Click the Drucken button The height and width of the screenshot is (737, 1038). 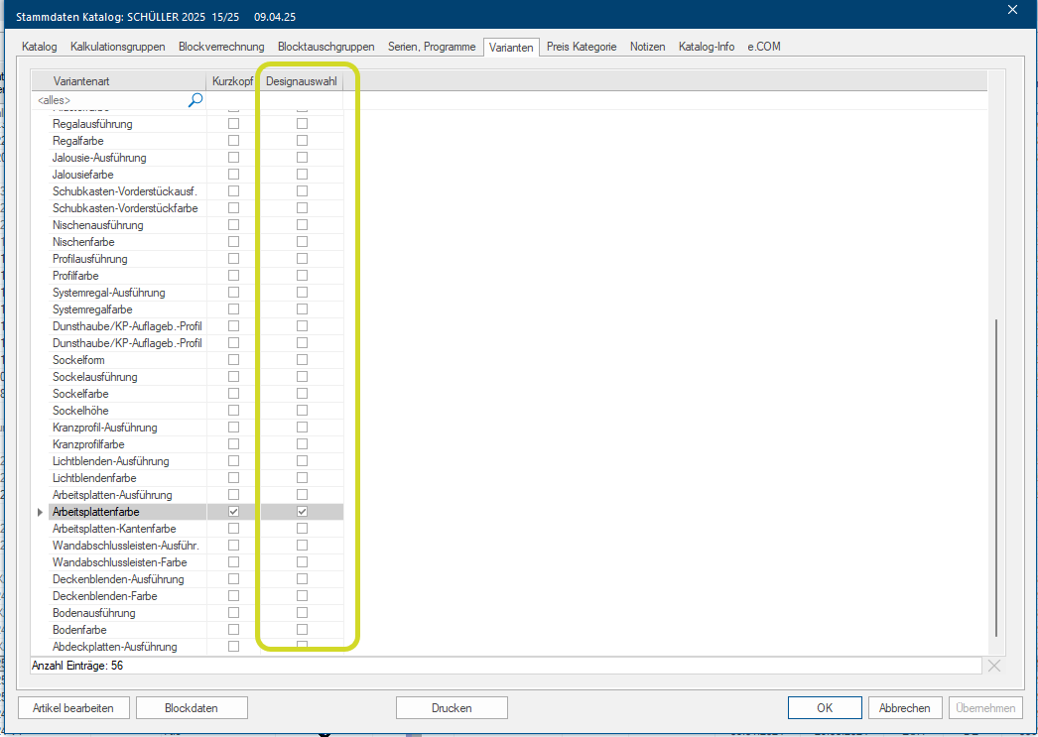(452, 708)
